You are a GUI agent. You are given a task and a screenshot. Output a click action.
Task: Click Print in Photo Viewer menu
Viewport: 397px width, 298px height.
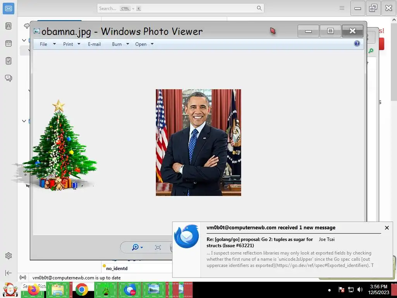(68, 44)
